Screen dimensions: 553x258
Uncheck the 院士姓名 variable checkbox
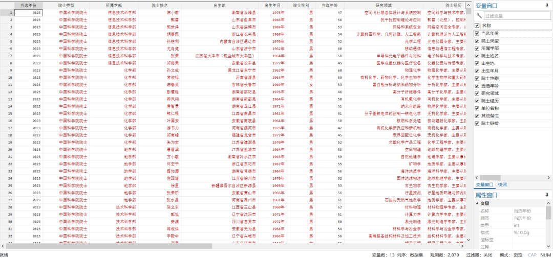point(477,56)
